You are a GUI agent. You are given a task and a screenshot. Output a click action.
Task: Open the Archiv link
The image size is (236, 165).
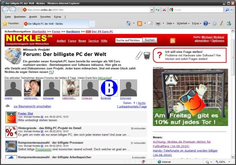click(142, 103)
